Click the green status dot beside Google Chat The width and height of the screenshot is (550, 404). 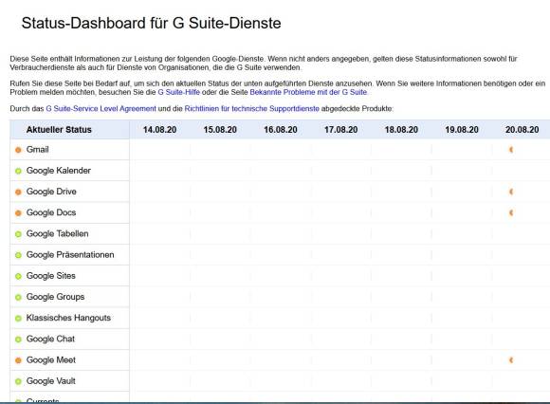point(18,340)
